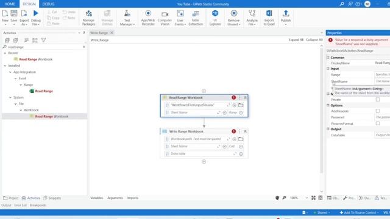Switch to the DEBUG ribbon tab
The width and height of the screenshot is (390, 219).
pos(48,4)
